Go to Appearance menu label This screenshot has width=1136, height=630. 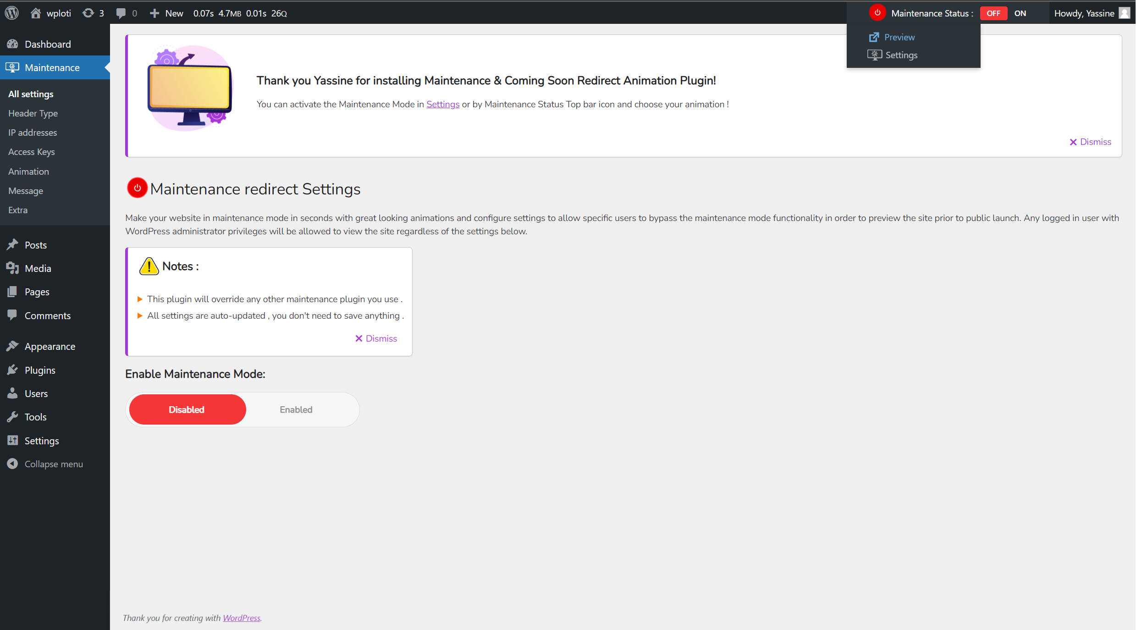click(x=50, y=346)
